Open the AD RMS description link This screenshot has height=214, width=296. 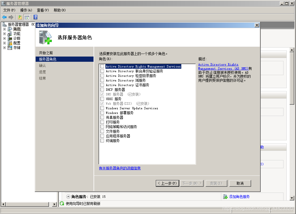click(x=223, y=66)
